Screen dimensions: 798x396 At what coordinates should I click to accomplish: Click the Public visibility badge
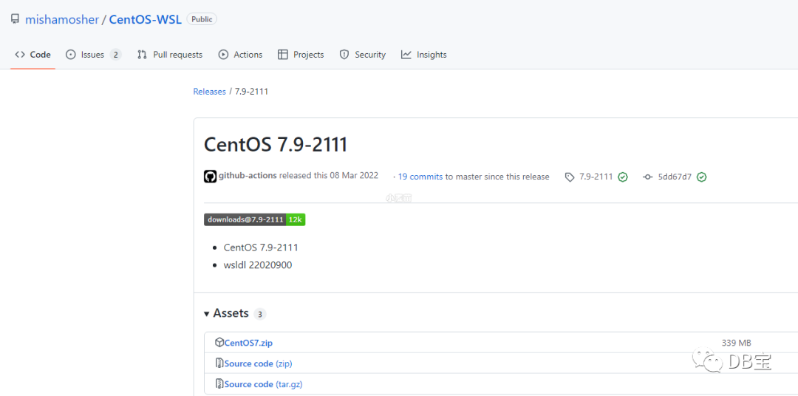pyautogui.click(x=202, y=19)
